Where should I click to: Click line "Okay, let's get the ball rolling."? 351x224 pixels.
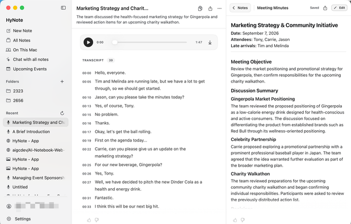pyautogui.click(x=123, y=132)
